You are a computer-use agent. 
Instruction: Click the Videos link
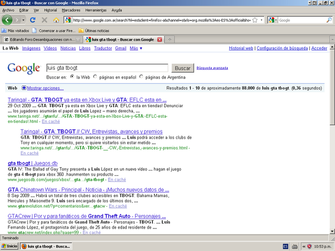click(50, 48)
